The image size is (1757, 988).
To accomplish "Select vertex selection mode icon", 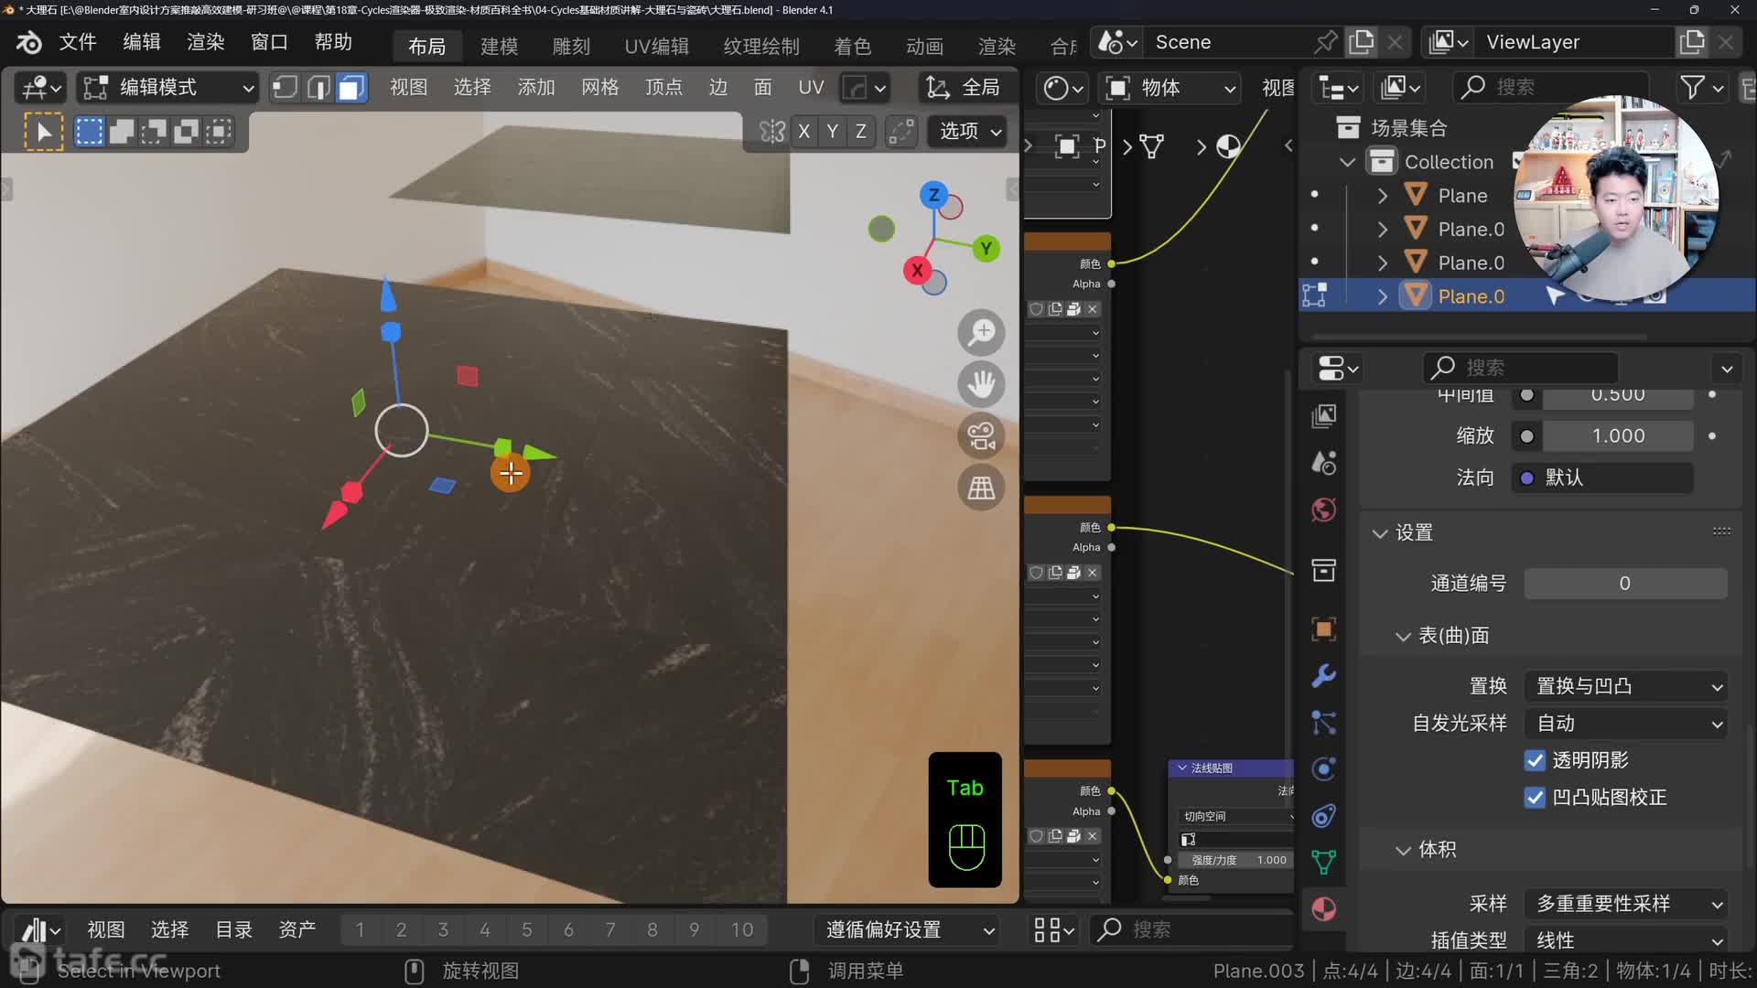I will click(x=285, y=88).
